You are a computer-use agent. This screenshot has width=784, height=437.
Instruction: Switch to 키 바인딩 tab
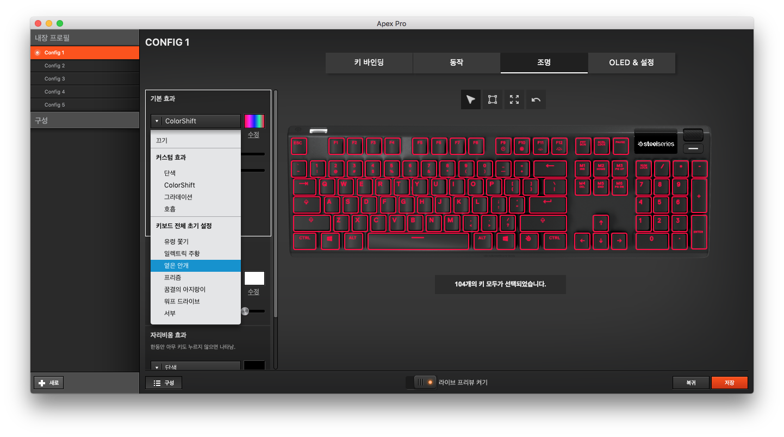coord(369,63)
